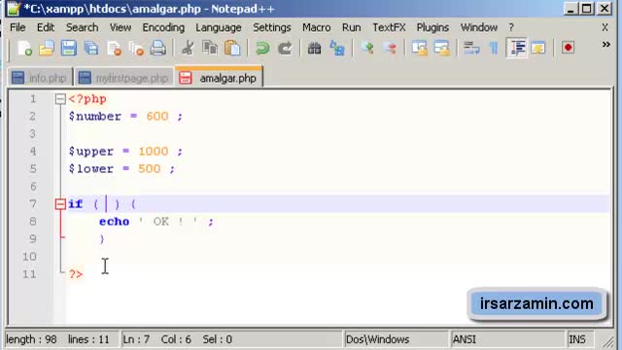The width and height of the screenshot is (622, 350).
Task: Collapse the php block on line 1
Action: [x=60, y=99]
